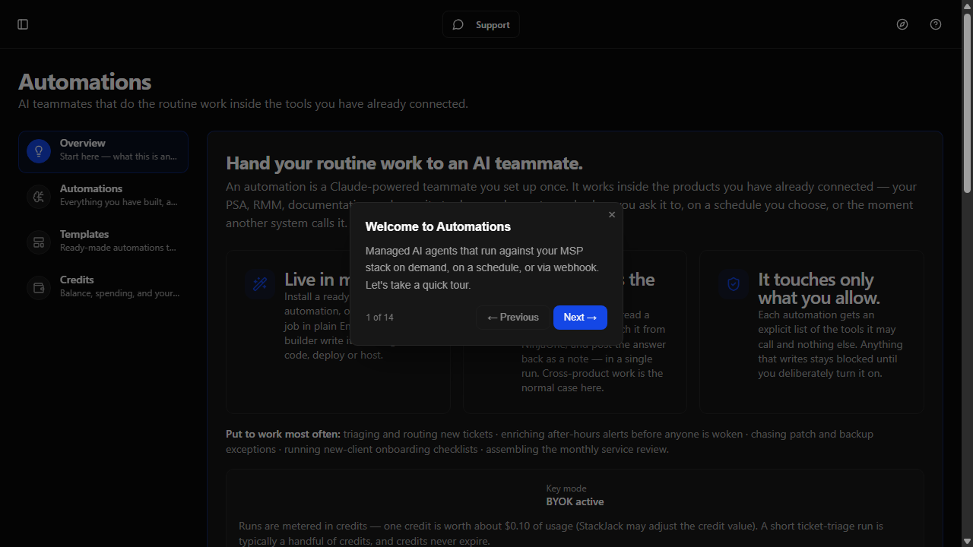The width and height of the screenshot is (973, 547).
Task: Click the '1 of 14' step counter
Action: point(379,318)
